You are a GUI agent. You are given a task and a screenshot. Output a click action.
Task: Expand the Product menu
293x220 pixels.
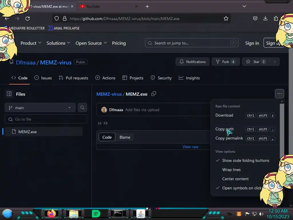[x=31, y=43]
